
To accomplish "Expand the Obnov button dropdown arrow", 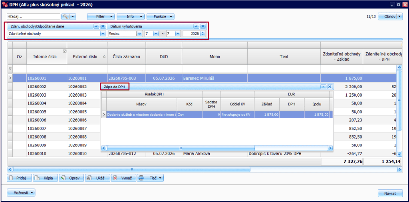I will pos(400,16).
